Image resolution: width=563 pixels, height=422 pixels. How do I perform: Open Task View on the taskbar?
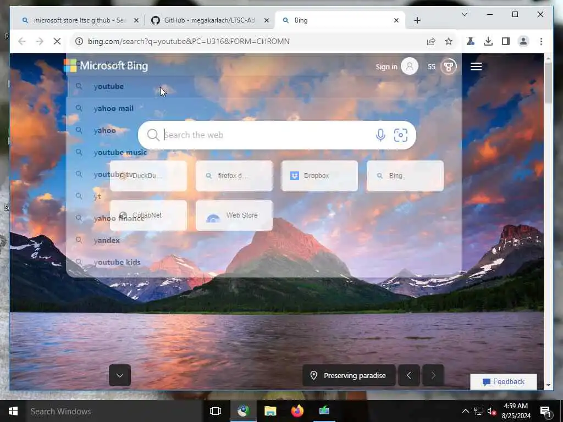click(x=216, y=411)
